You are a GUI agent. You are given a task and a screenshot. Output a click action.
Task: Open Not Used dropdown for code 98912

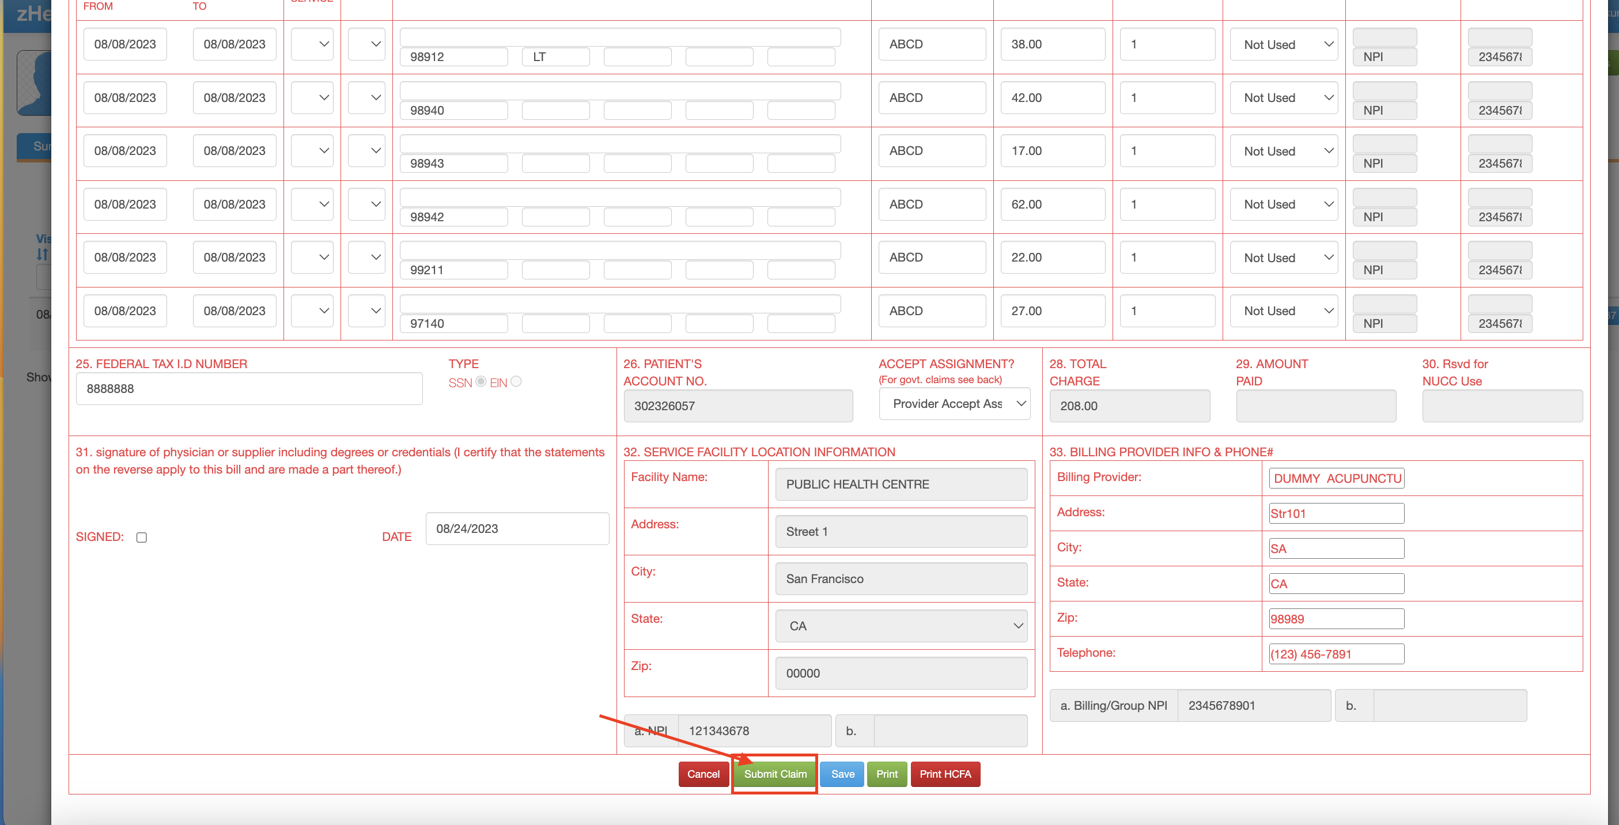[x=1284, y=44]
